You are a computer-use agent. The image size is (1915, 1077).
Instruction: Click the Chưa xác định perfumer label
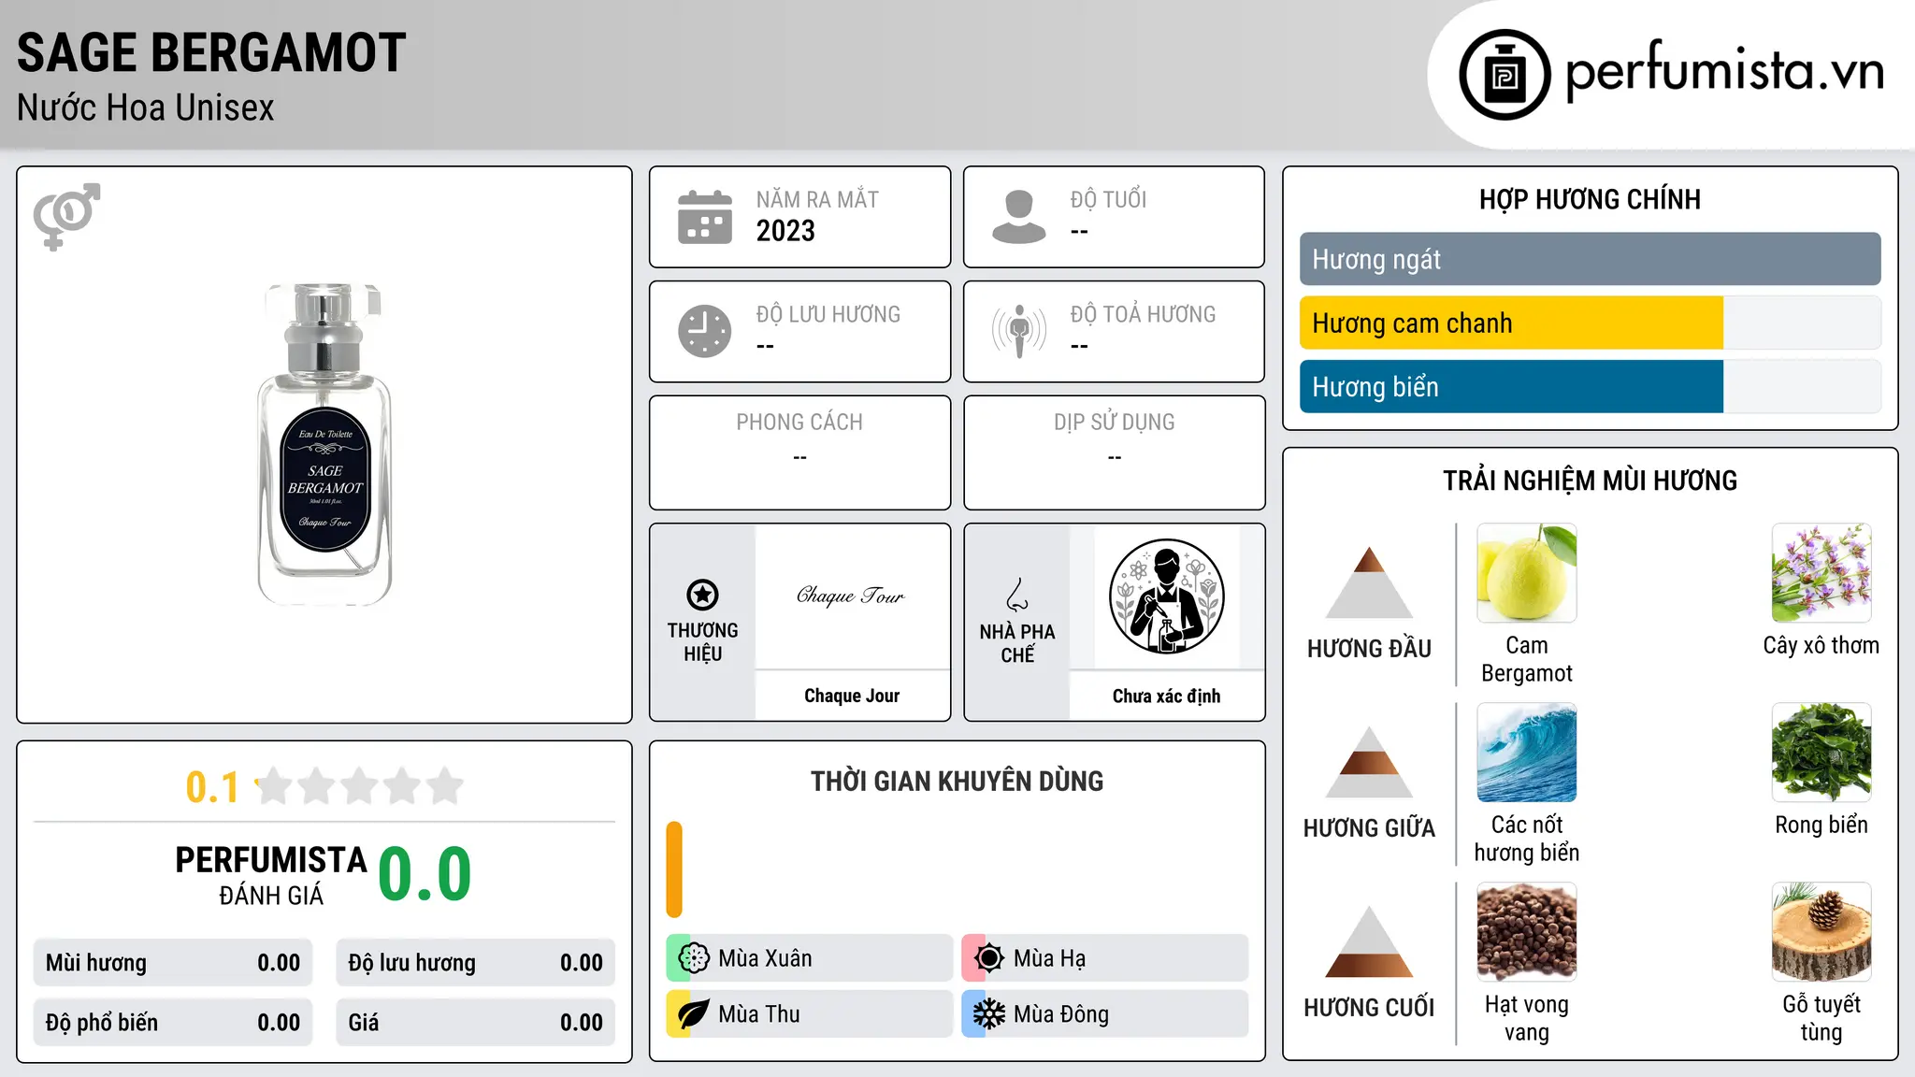coord(1166,696)
